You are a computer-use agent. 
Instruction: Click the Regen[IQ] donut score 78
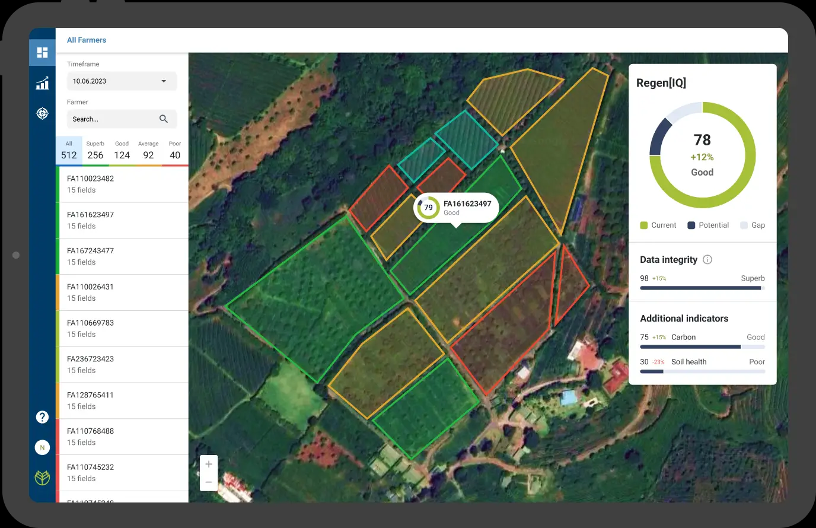702,140
